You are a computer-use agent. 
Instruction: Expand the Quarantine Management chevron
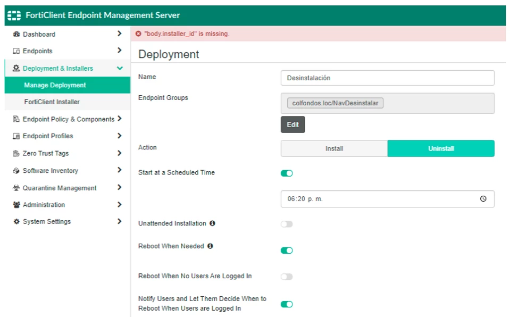click(119, 187)
